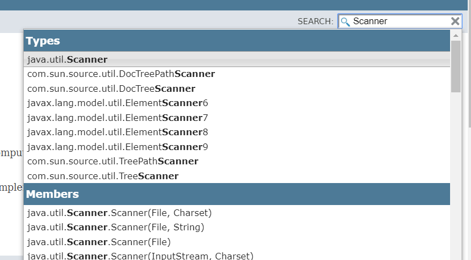The image size is (471, 260).
Task: Select java.util.Scanner type result
Action: [x=237, y=59]
